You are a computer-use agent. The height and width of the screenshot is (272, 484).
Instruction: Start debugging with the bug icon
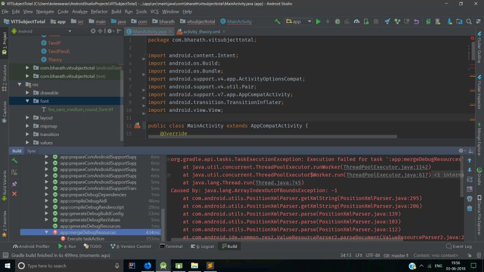click(338, 21)
